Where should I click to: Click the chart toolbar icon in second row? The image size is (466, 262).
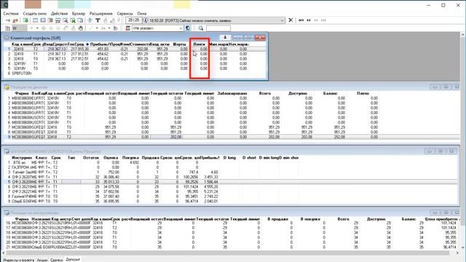[x=8, y=28]
